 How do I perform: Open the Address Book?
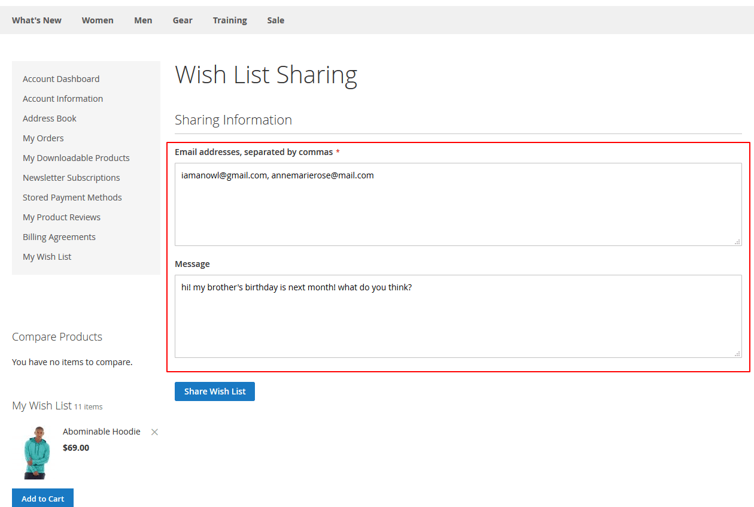tap(49, 118)
